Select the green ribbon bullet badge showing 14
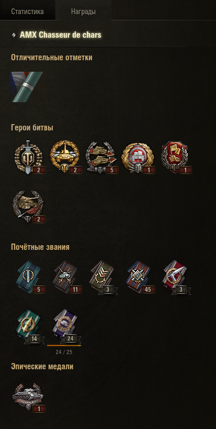The height and width of the screenshot is (429, 216). [29, 326]
